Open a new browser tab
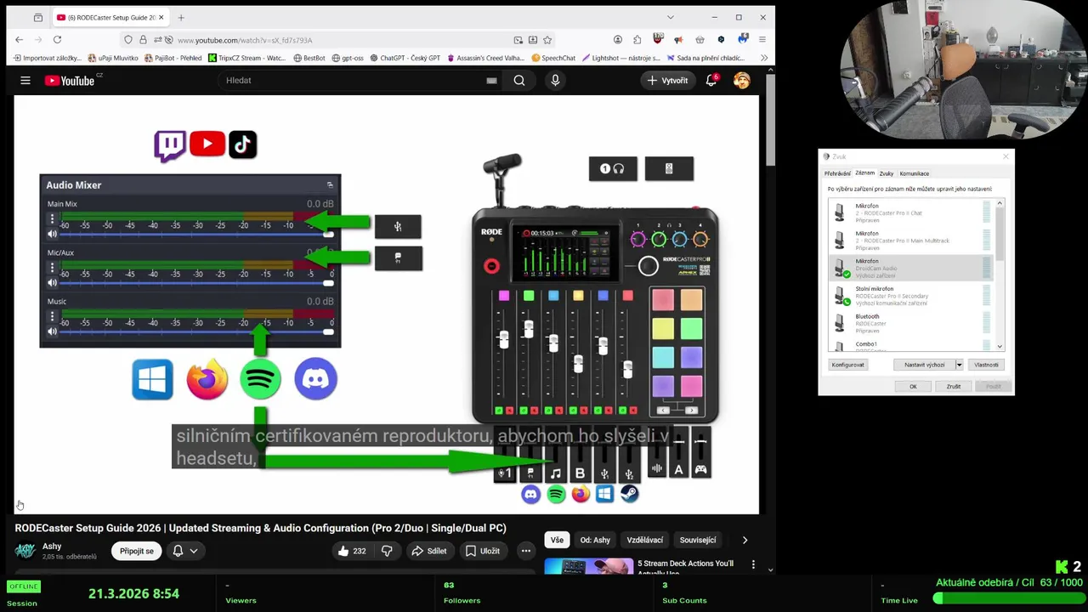 coord(181,17)
